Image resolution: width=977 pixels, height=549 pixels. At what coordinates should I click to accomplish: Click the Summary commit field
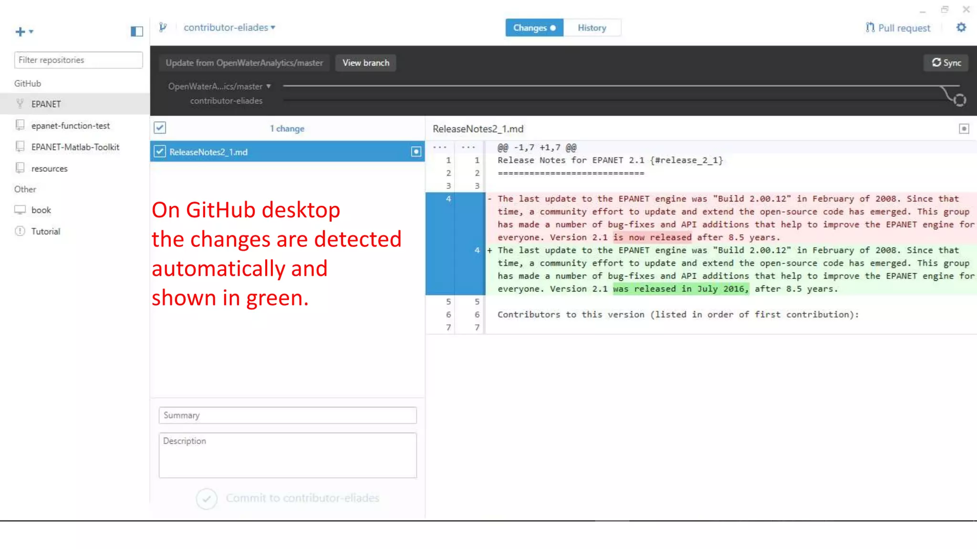click(288, 415)
